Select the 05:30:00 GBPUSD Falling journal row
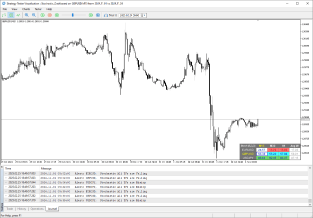This screenshot has width=313, height=218. [x=156, y=196]
